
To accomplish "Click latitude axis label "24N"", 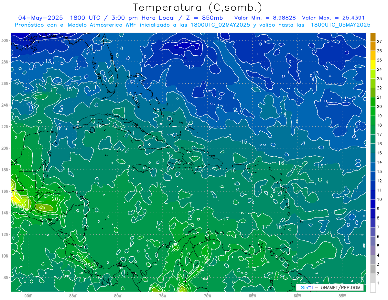I will pyautogui.click(x=5, y=105).
